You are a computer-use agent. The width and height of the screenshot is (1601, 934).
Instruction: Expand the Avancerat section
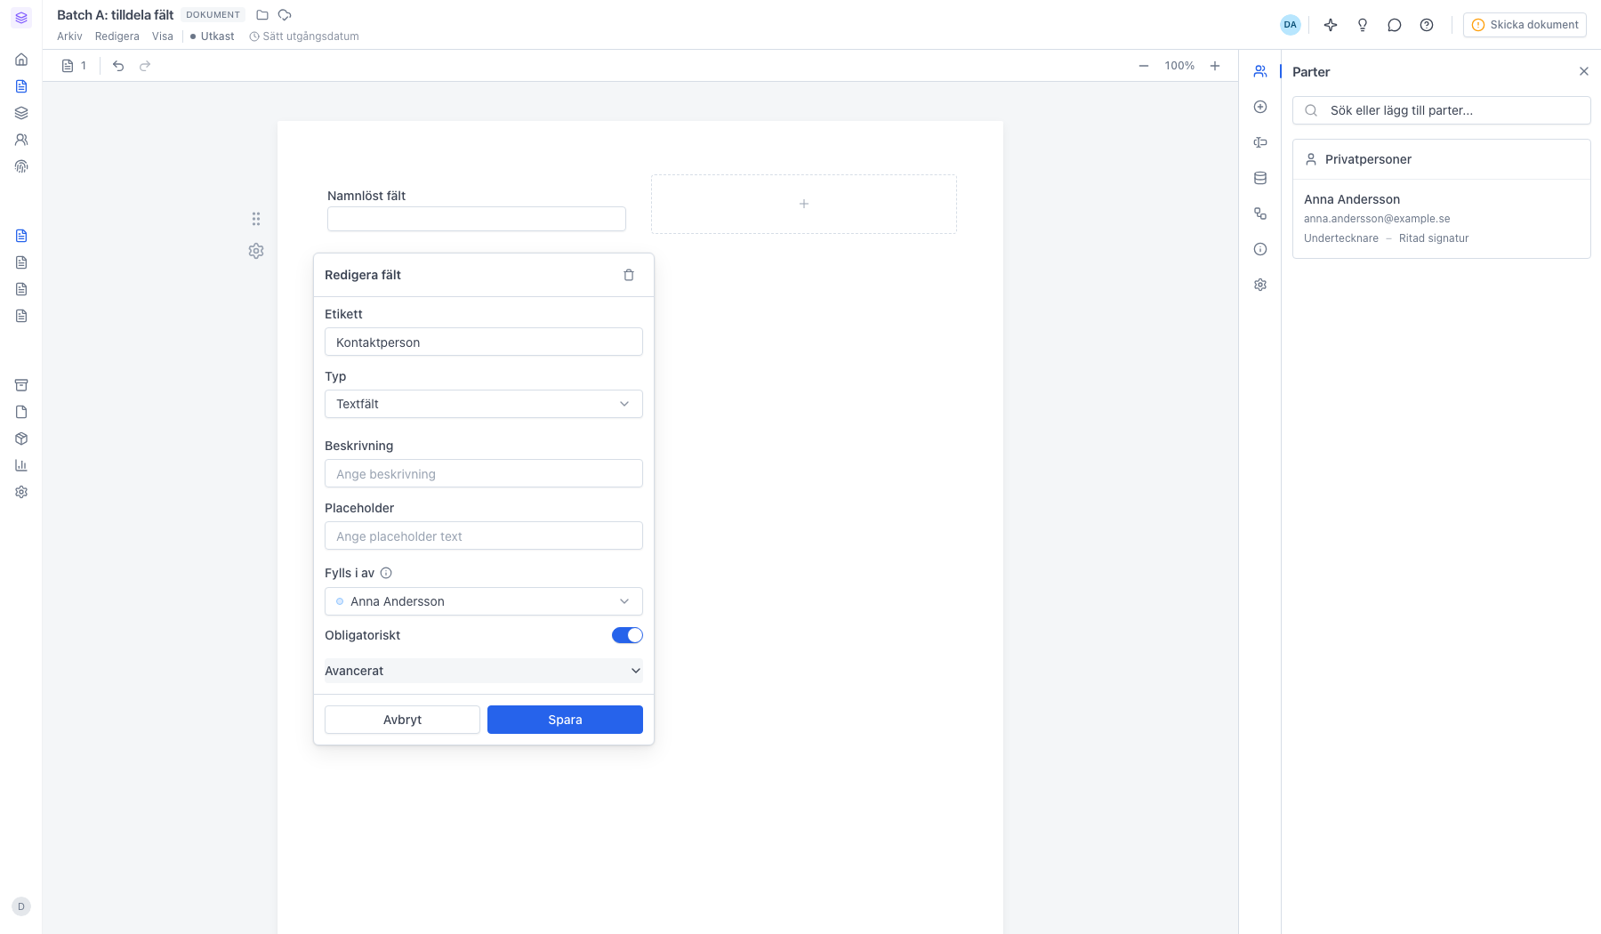[x=484, y=671]
